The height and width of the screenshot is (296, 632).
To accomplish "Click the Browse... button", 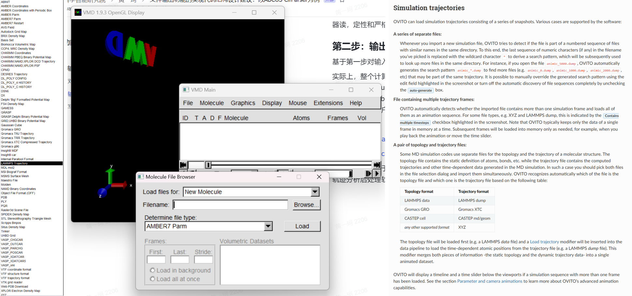I will click(306, 205).
